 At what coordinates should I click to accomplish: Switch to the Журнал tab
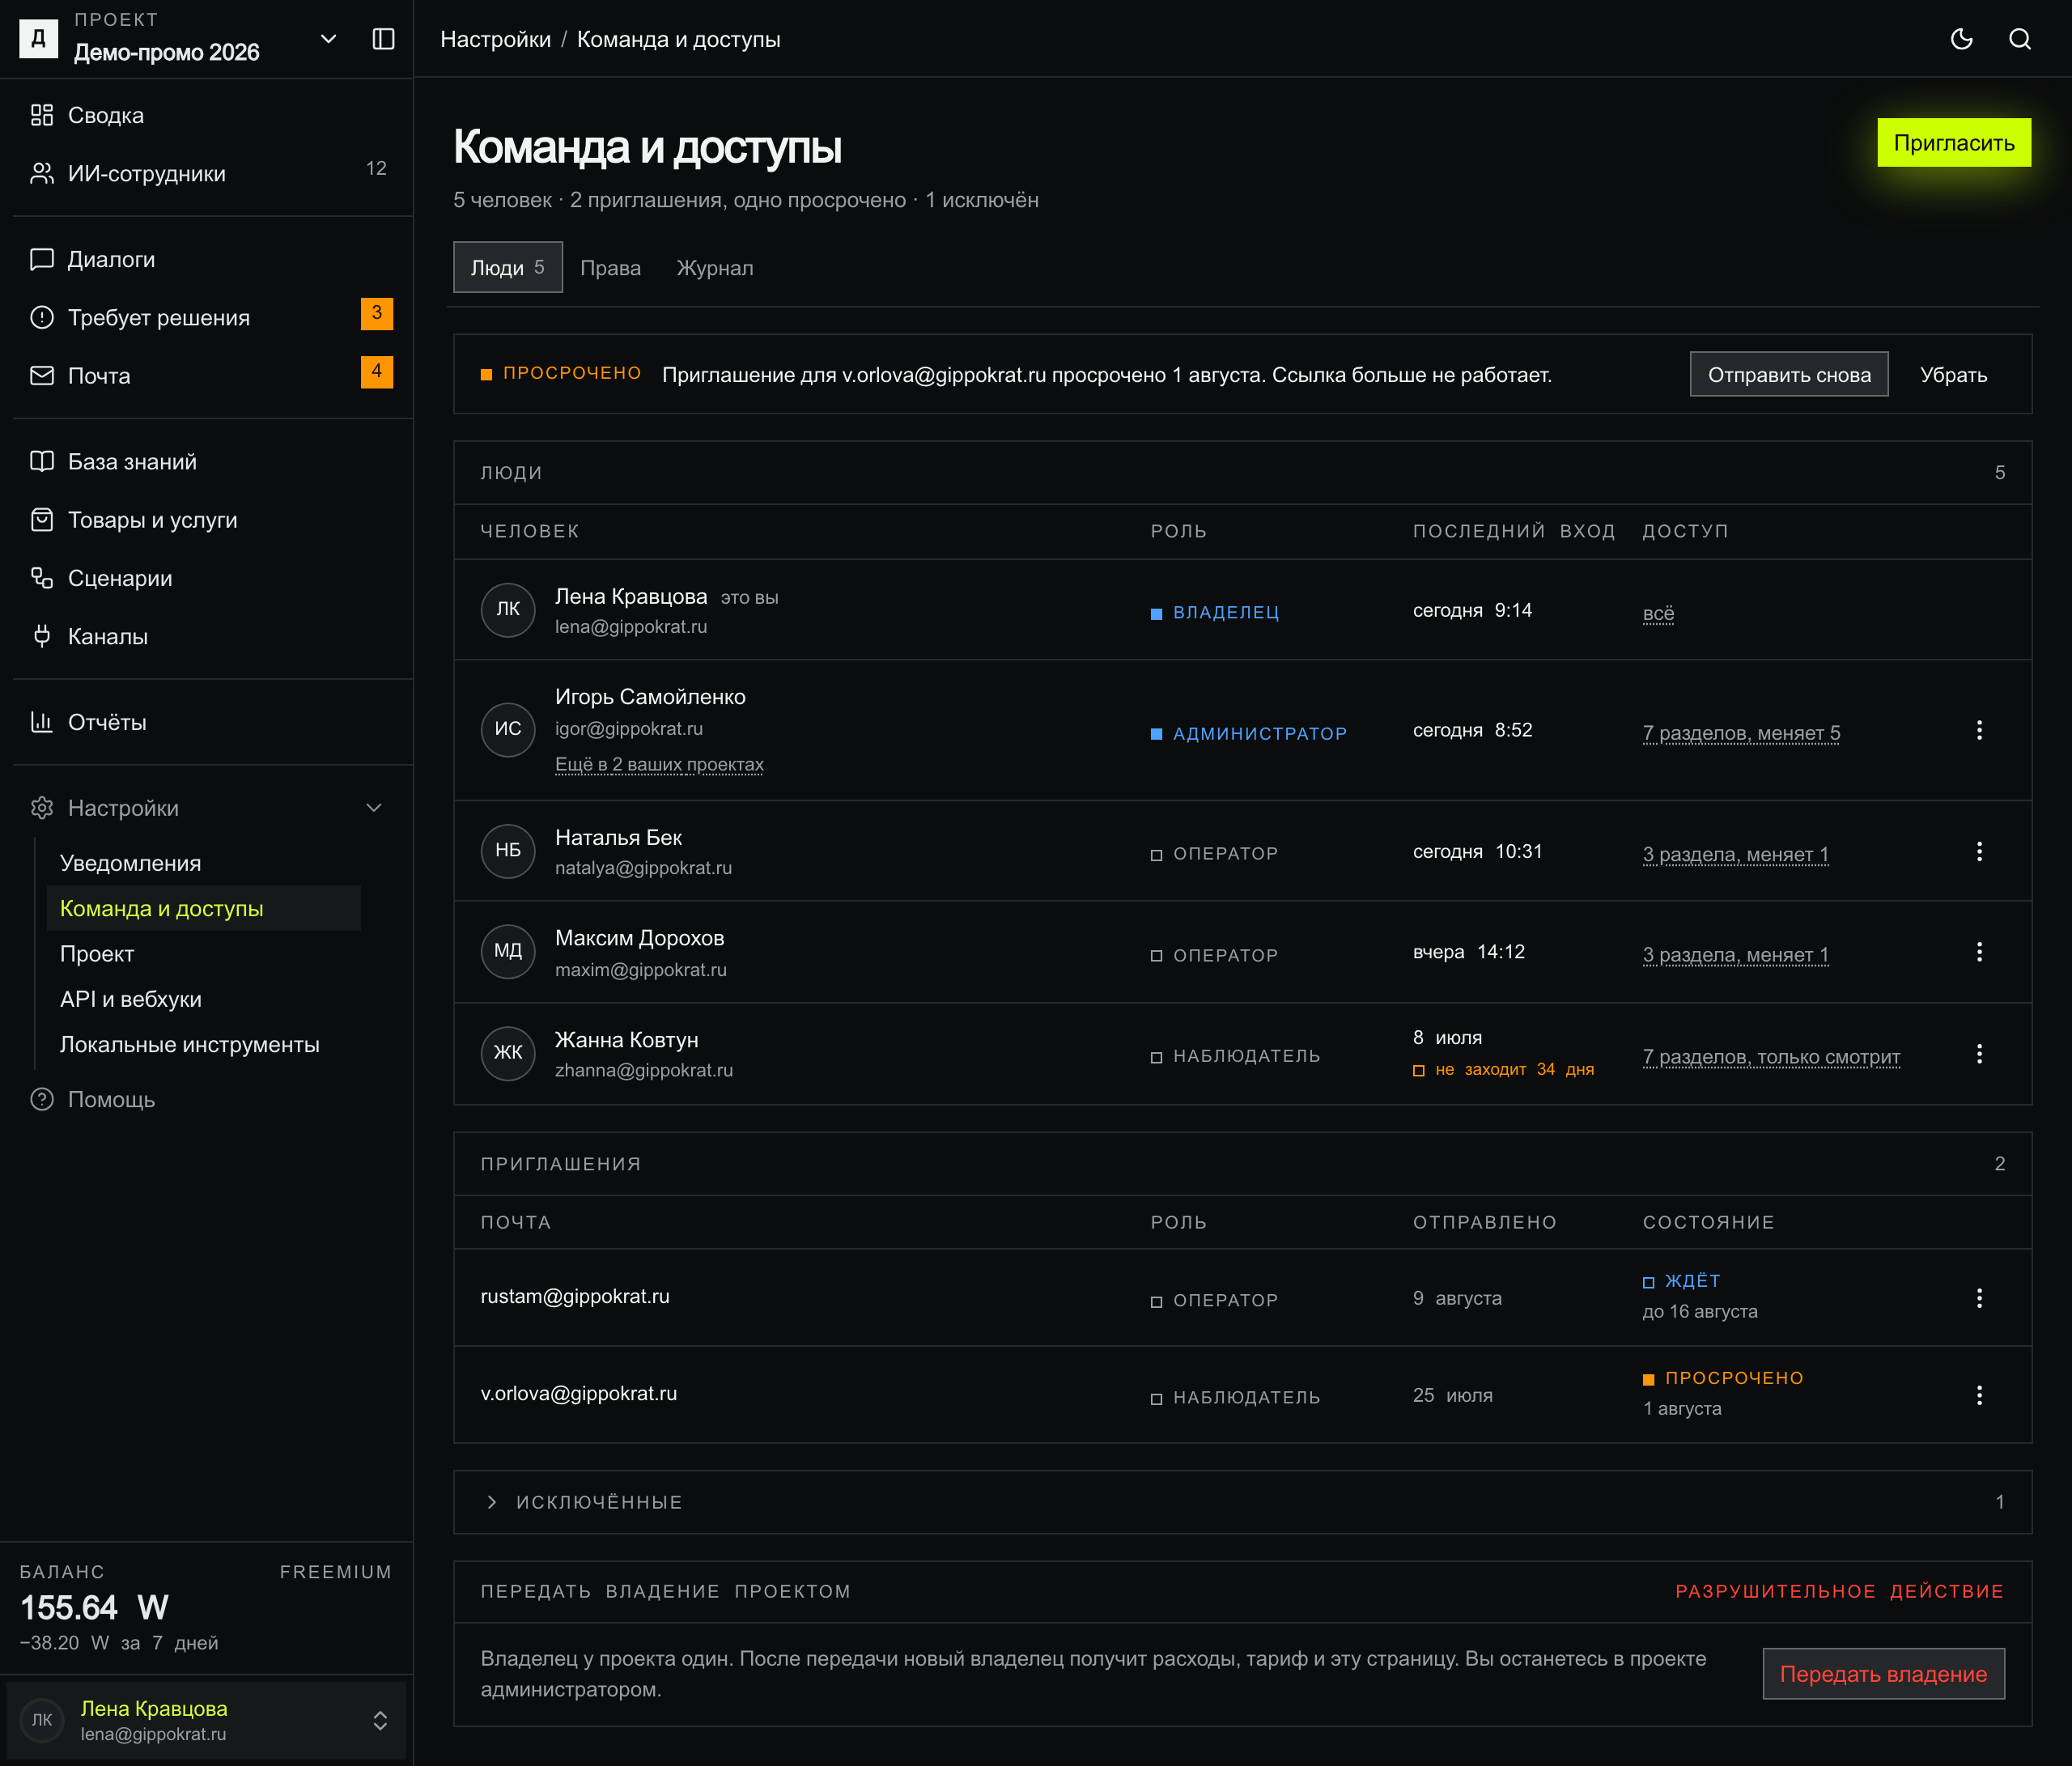pyautogui.click(x=715, y=268)
